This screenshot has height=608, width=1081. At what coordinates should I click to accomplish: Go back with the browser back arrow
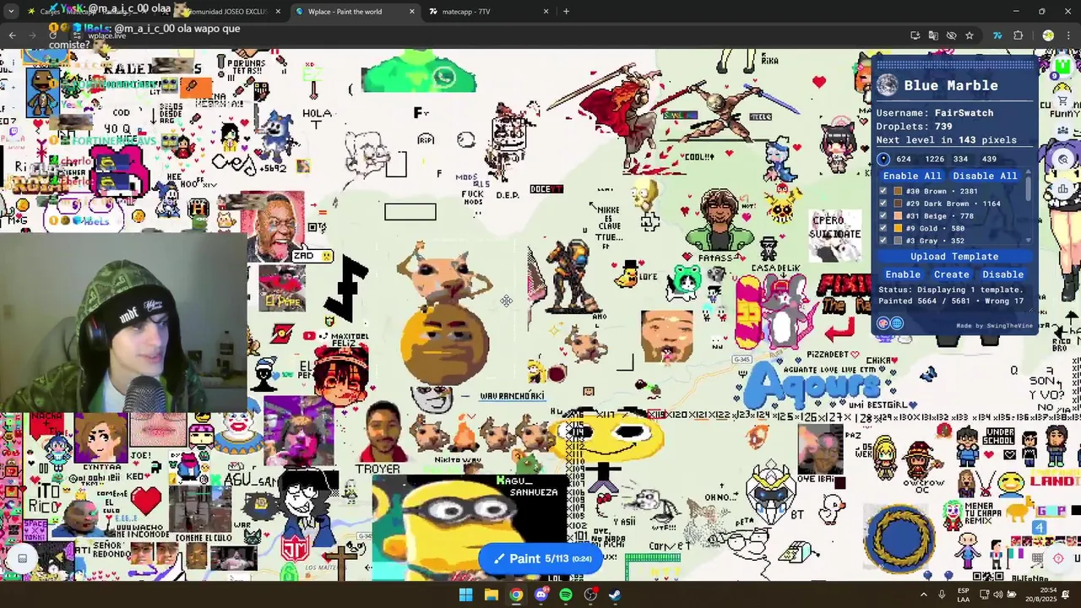[x=13, y=35]
